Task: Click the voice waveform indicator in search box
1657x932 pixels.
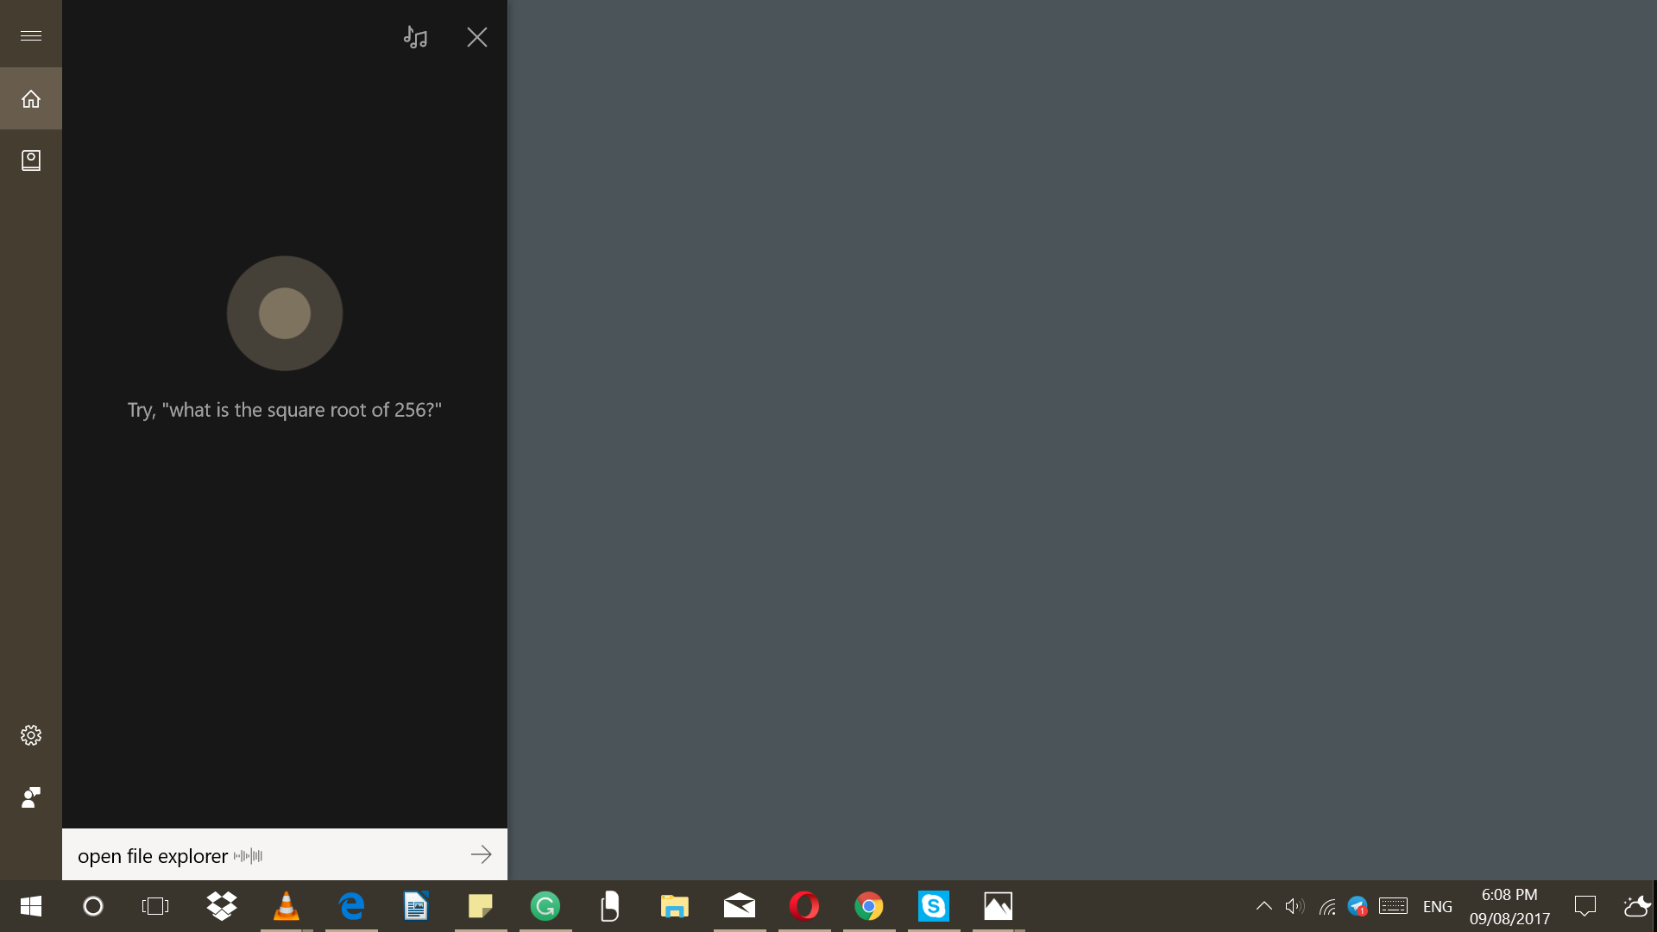Action: pos(249,856)
